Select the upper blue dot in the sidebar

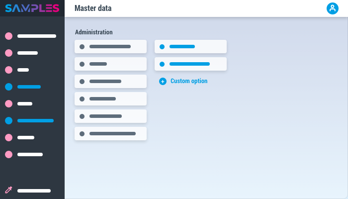(x=8, y=87)
